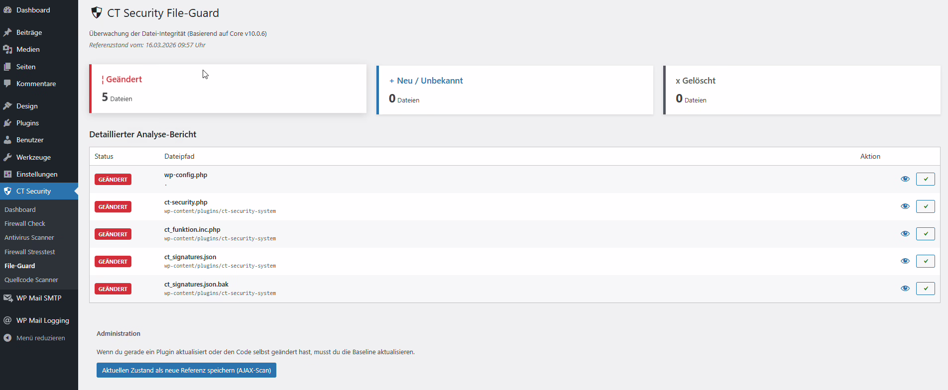Approve ct-security.php with checkmark button

pos(926,206)
